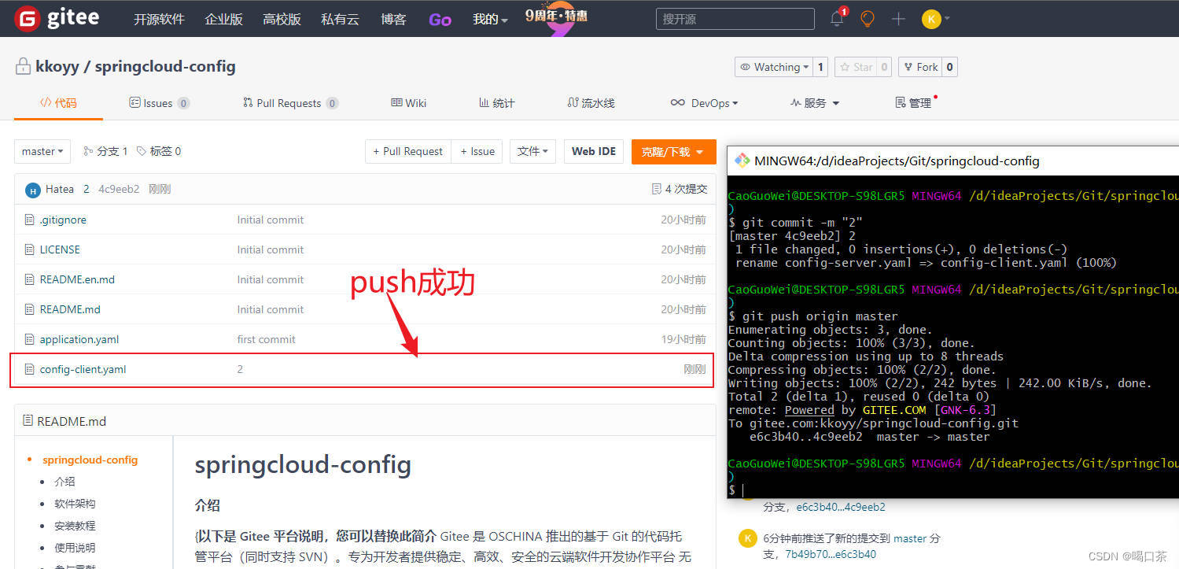1179x569 pixels.
Task: Expand the 文件 dropdown
Action: pyautogui.click(x=533, y=151)
